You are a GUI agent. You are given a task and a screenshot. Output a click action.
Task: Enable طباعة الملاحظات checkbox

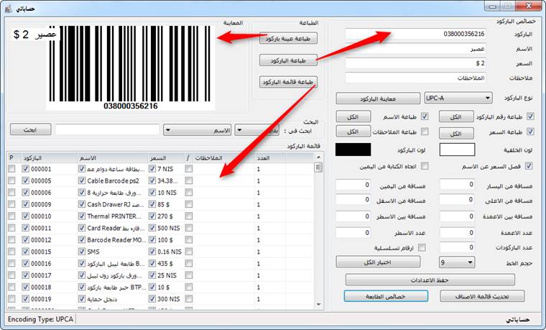coord(425,132)
